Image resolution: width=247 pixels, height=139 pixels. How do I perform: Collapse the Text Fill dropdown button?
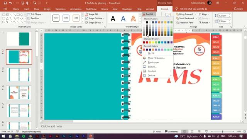tap(149, 14)
